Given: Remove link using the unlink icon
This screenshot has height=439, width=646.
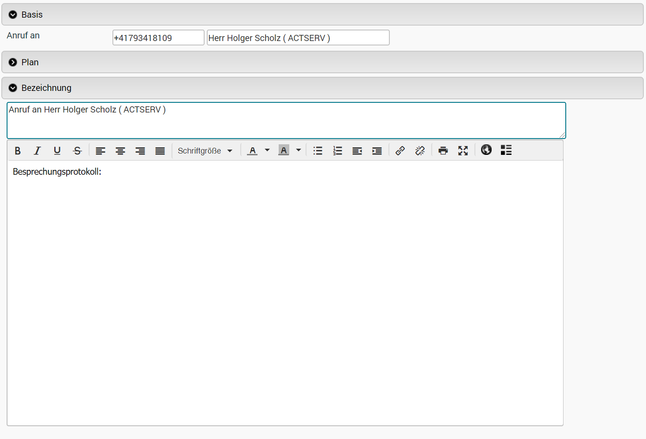Looking at the screenshot, I should point(420,151).
